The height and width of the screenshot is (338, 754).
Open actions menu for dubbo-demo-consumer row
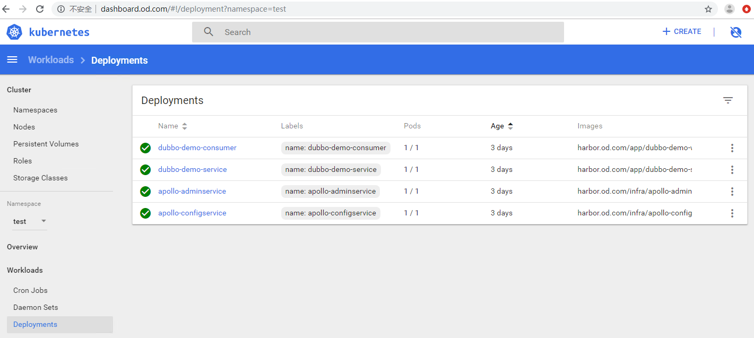pyautogui.click(x=732, y=148)
